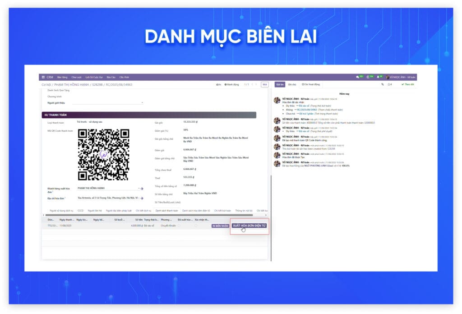Go to previous record arrow
Screen dimensions: 462x314
tap(252, 84)
